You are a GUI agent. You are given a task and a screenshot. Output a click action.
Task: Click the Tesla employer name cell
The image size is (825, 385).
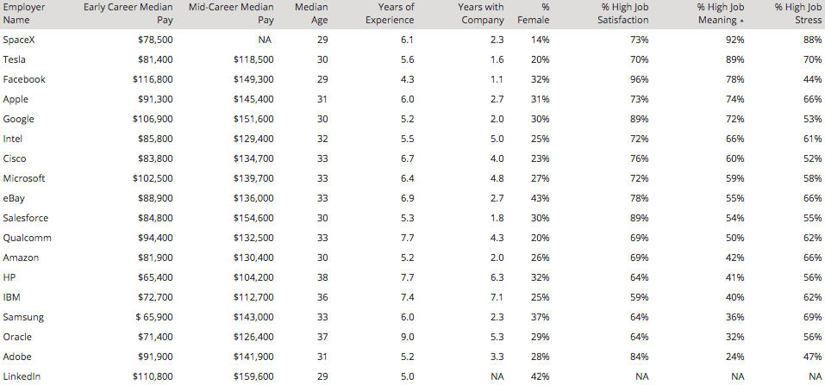tap(15, 59)
